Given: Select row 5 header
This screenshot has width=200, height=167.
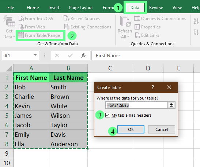Looking at the screenshot, I should click(7, 116).
